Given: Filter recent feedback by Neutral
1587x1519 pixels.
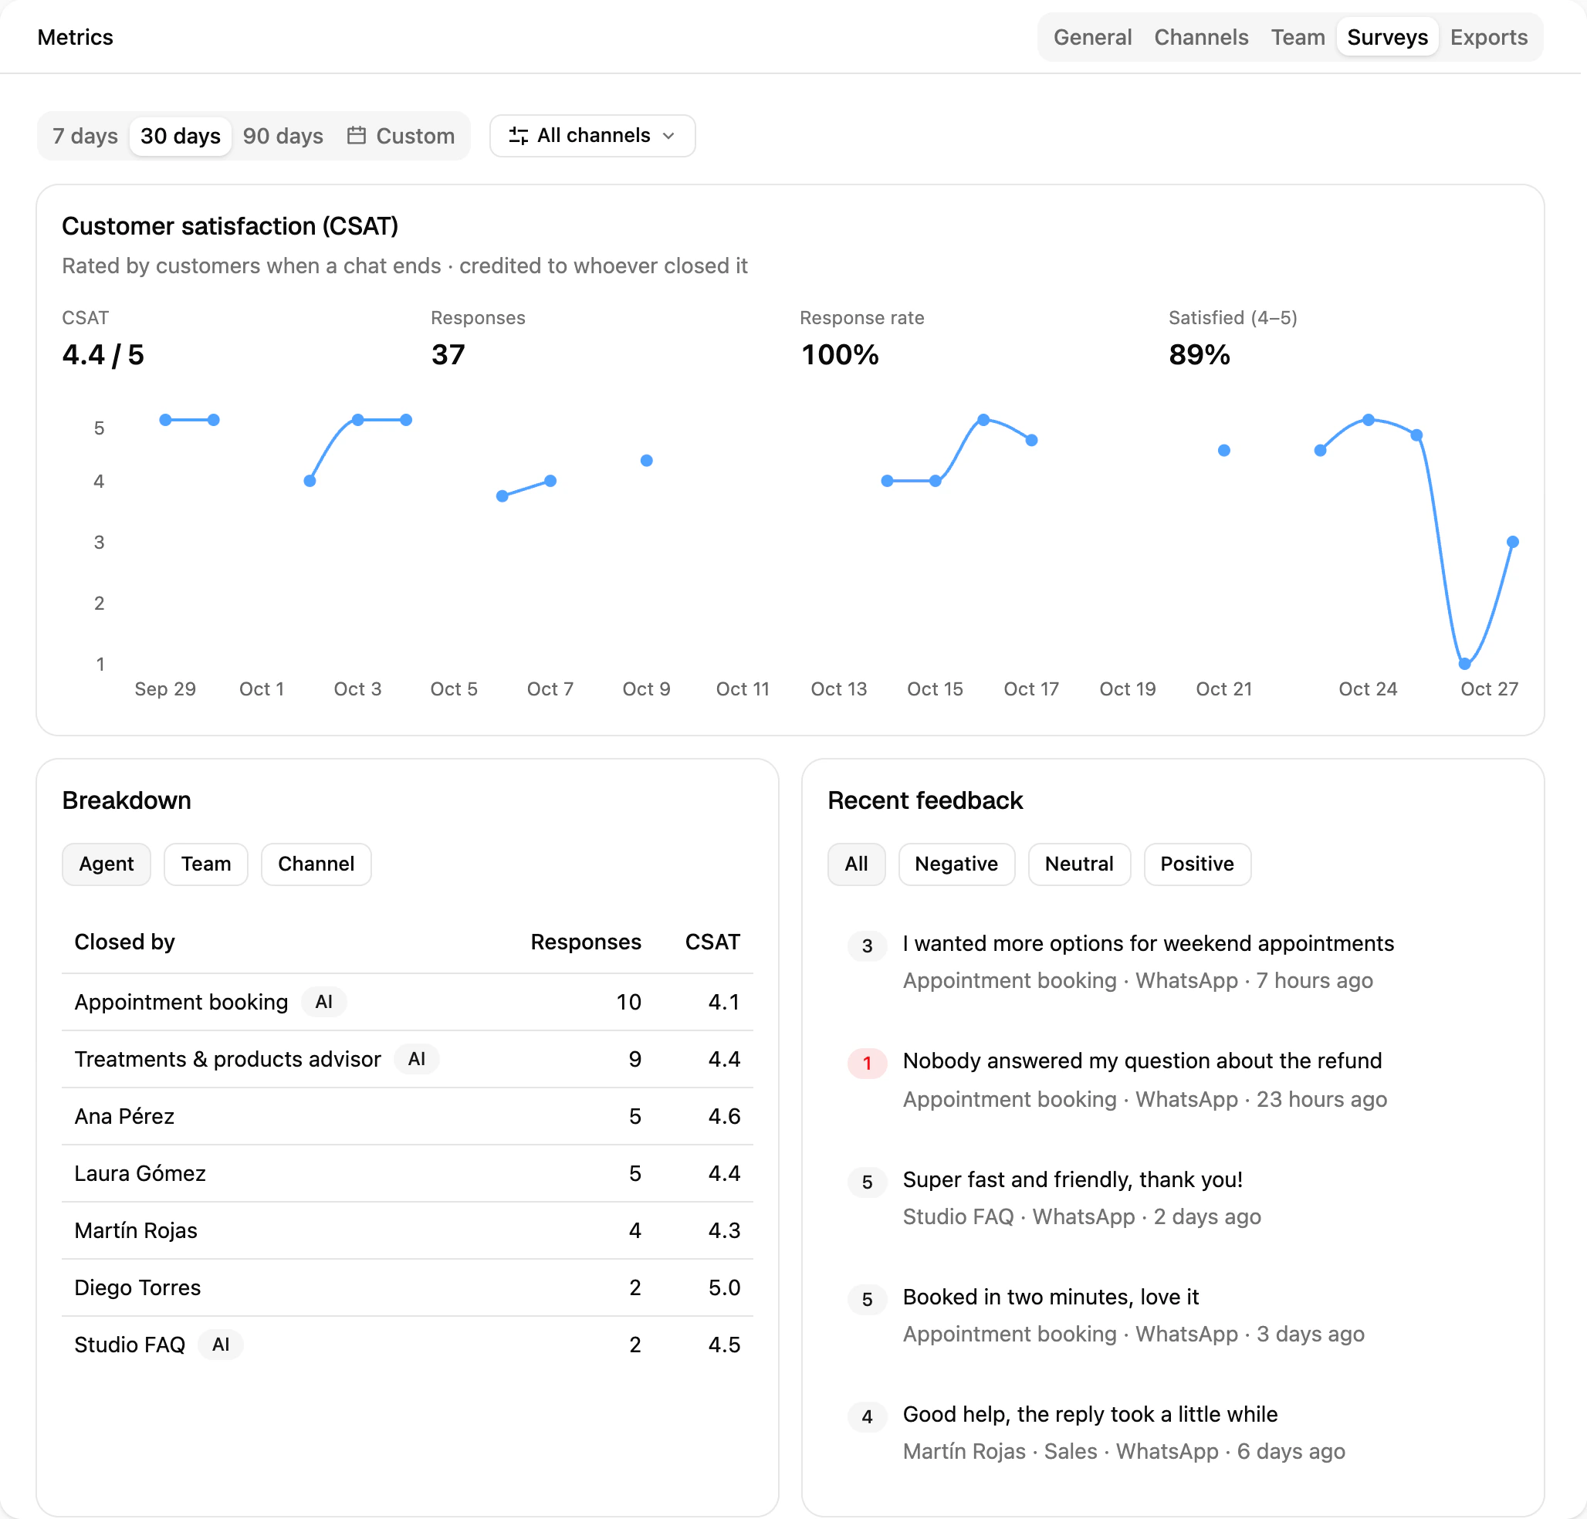Looking at the screenshot, I should click(1078, 864).
